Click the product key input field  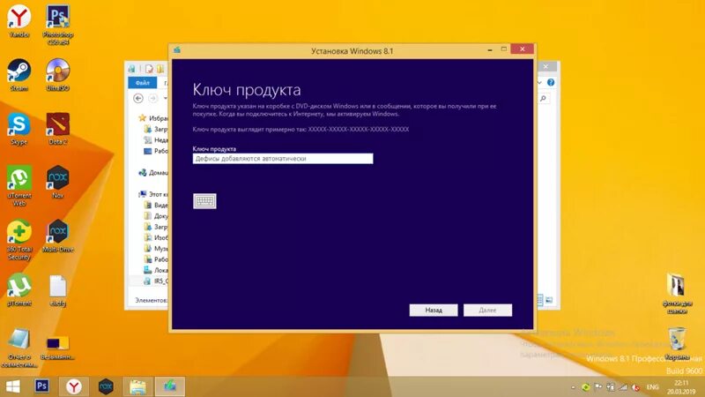pyautogui.click(x=283, y=159)
